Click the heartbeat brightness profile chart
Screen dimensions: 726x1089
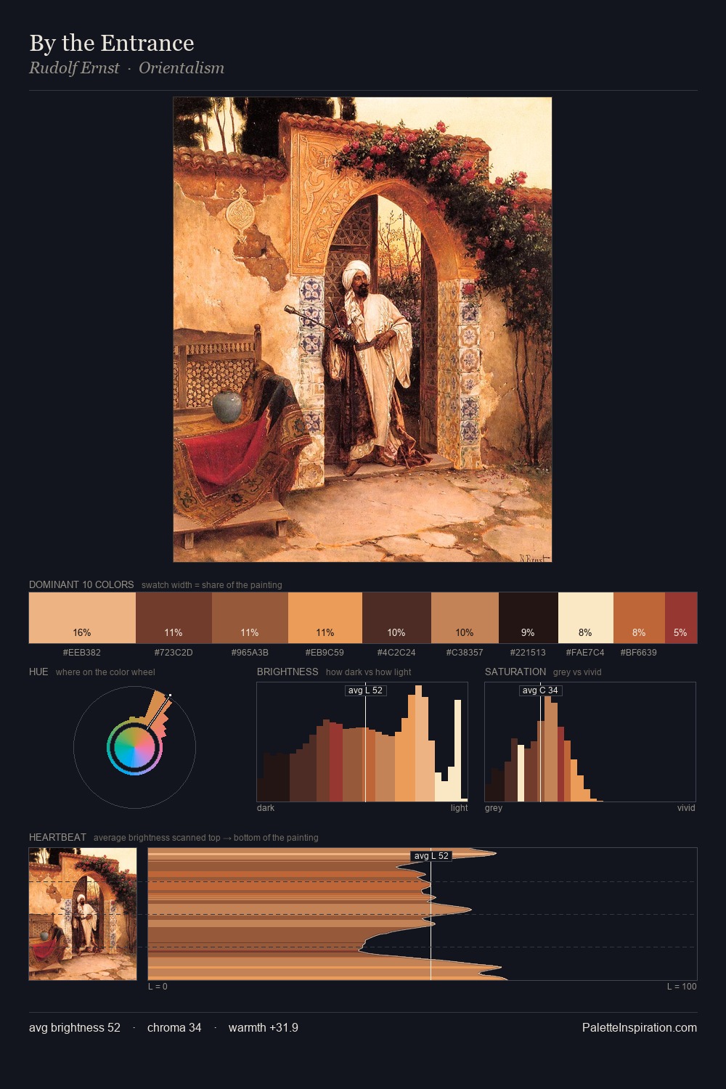423,914
